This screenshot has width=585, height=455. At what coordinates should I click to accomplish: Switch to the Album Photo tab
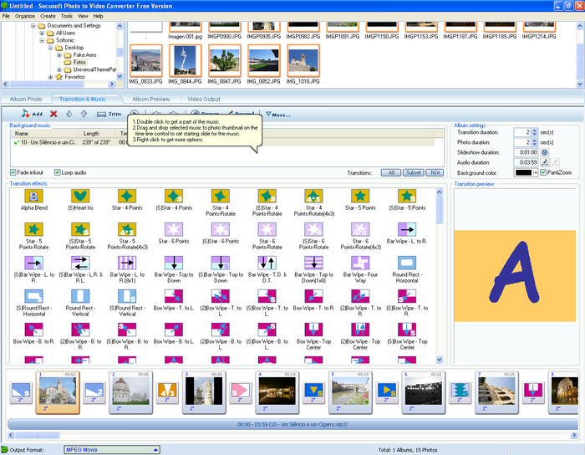[x=26, y=99]
